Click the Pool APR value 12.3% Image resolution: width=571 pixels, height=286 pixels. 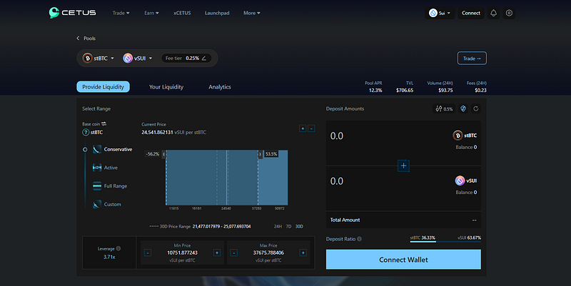(x=375, y=91)
